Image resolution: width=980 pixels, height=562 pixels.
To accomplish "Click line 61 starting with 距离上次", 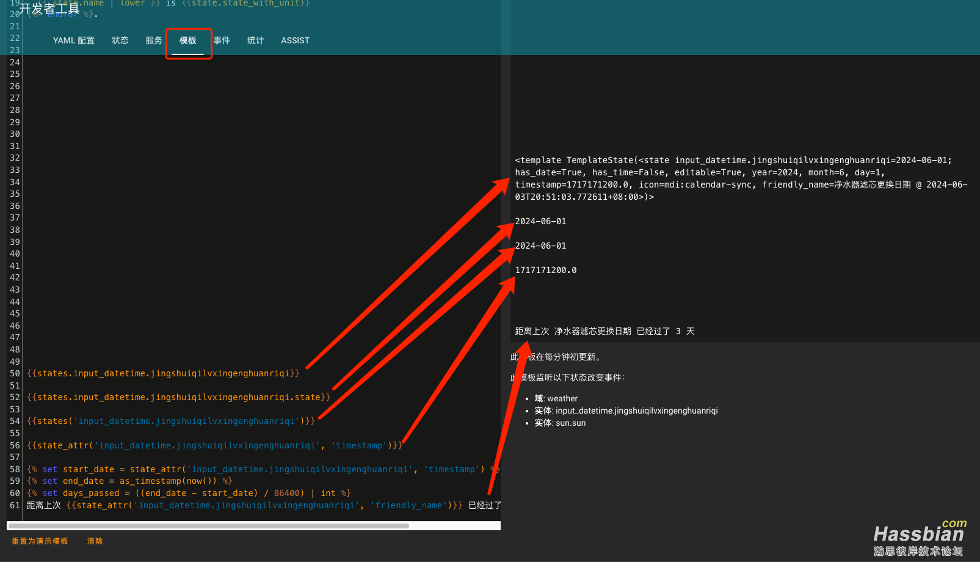I will point(264,505).
